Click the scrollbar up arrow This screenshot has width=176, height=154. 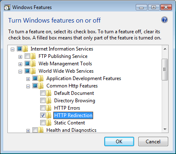coord(165,49)
